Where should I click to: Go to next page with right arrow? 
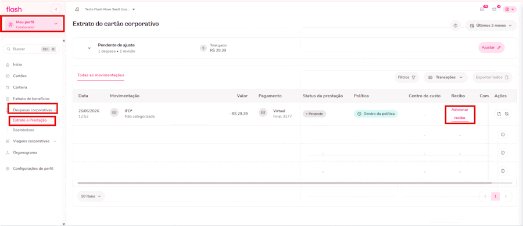(x=506, y=196)
